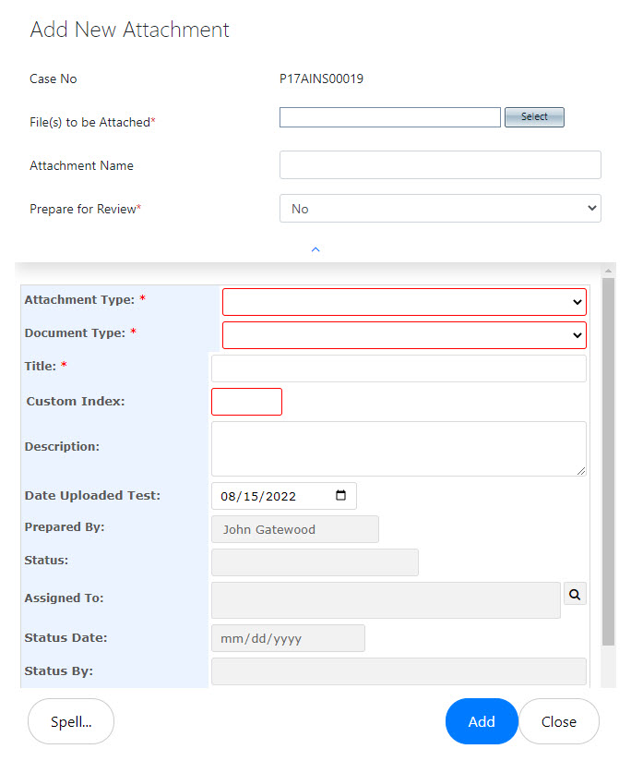Click into the Title input field
The width and height of the screenshot is (631, 773).
coord(399,368)
